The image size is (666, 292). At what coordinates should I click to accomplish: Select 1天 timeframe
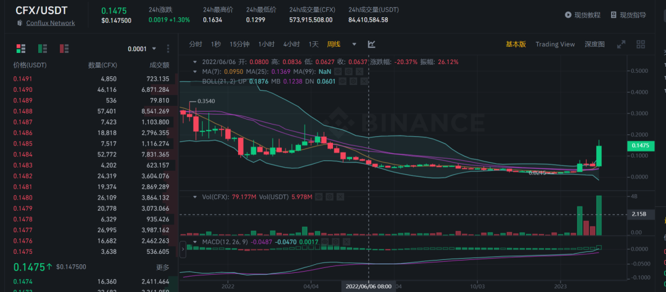pos(313,44)
